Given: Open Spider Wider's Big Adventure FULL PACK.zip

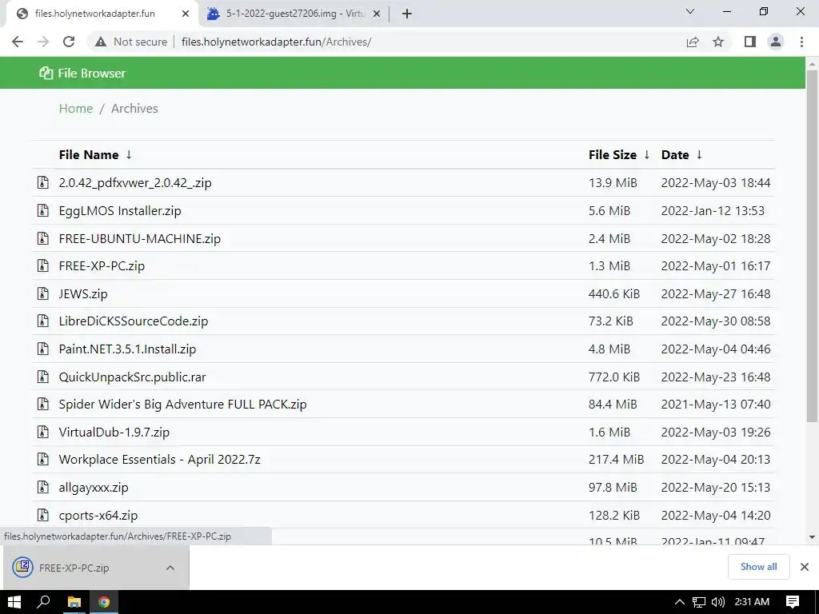Looking at the screenshot, I should pos(183,404).
